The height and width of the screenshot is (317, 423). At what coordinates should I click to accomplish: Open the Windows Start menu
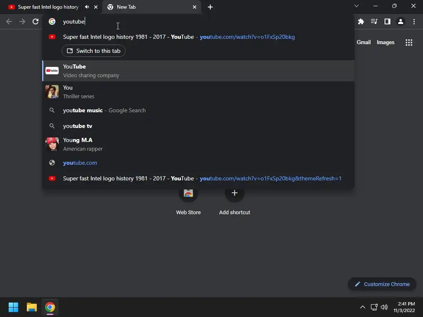tap(13, 307)
